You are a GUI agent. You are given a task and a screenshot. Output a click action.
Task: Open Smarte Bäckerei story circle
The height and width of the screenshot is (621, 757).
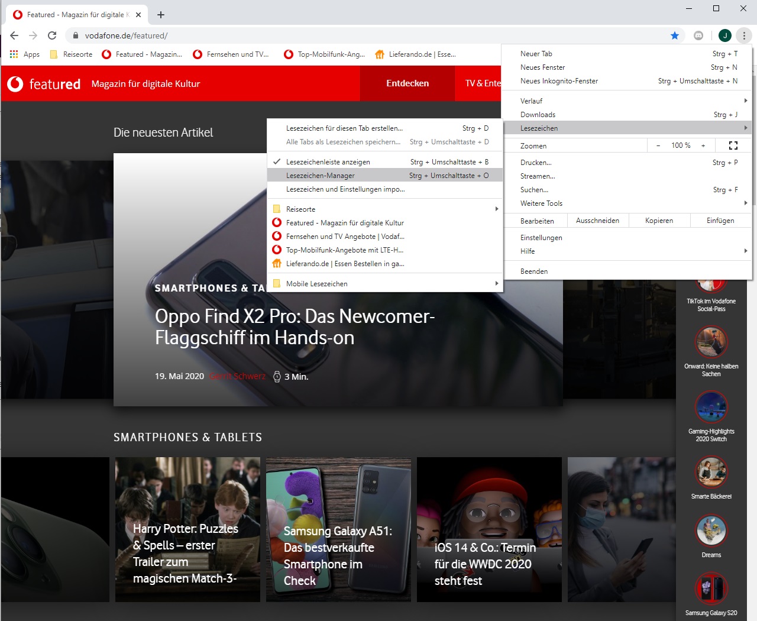coord(711,471)
